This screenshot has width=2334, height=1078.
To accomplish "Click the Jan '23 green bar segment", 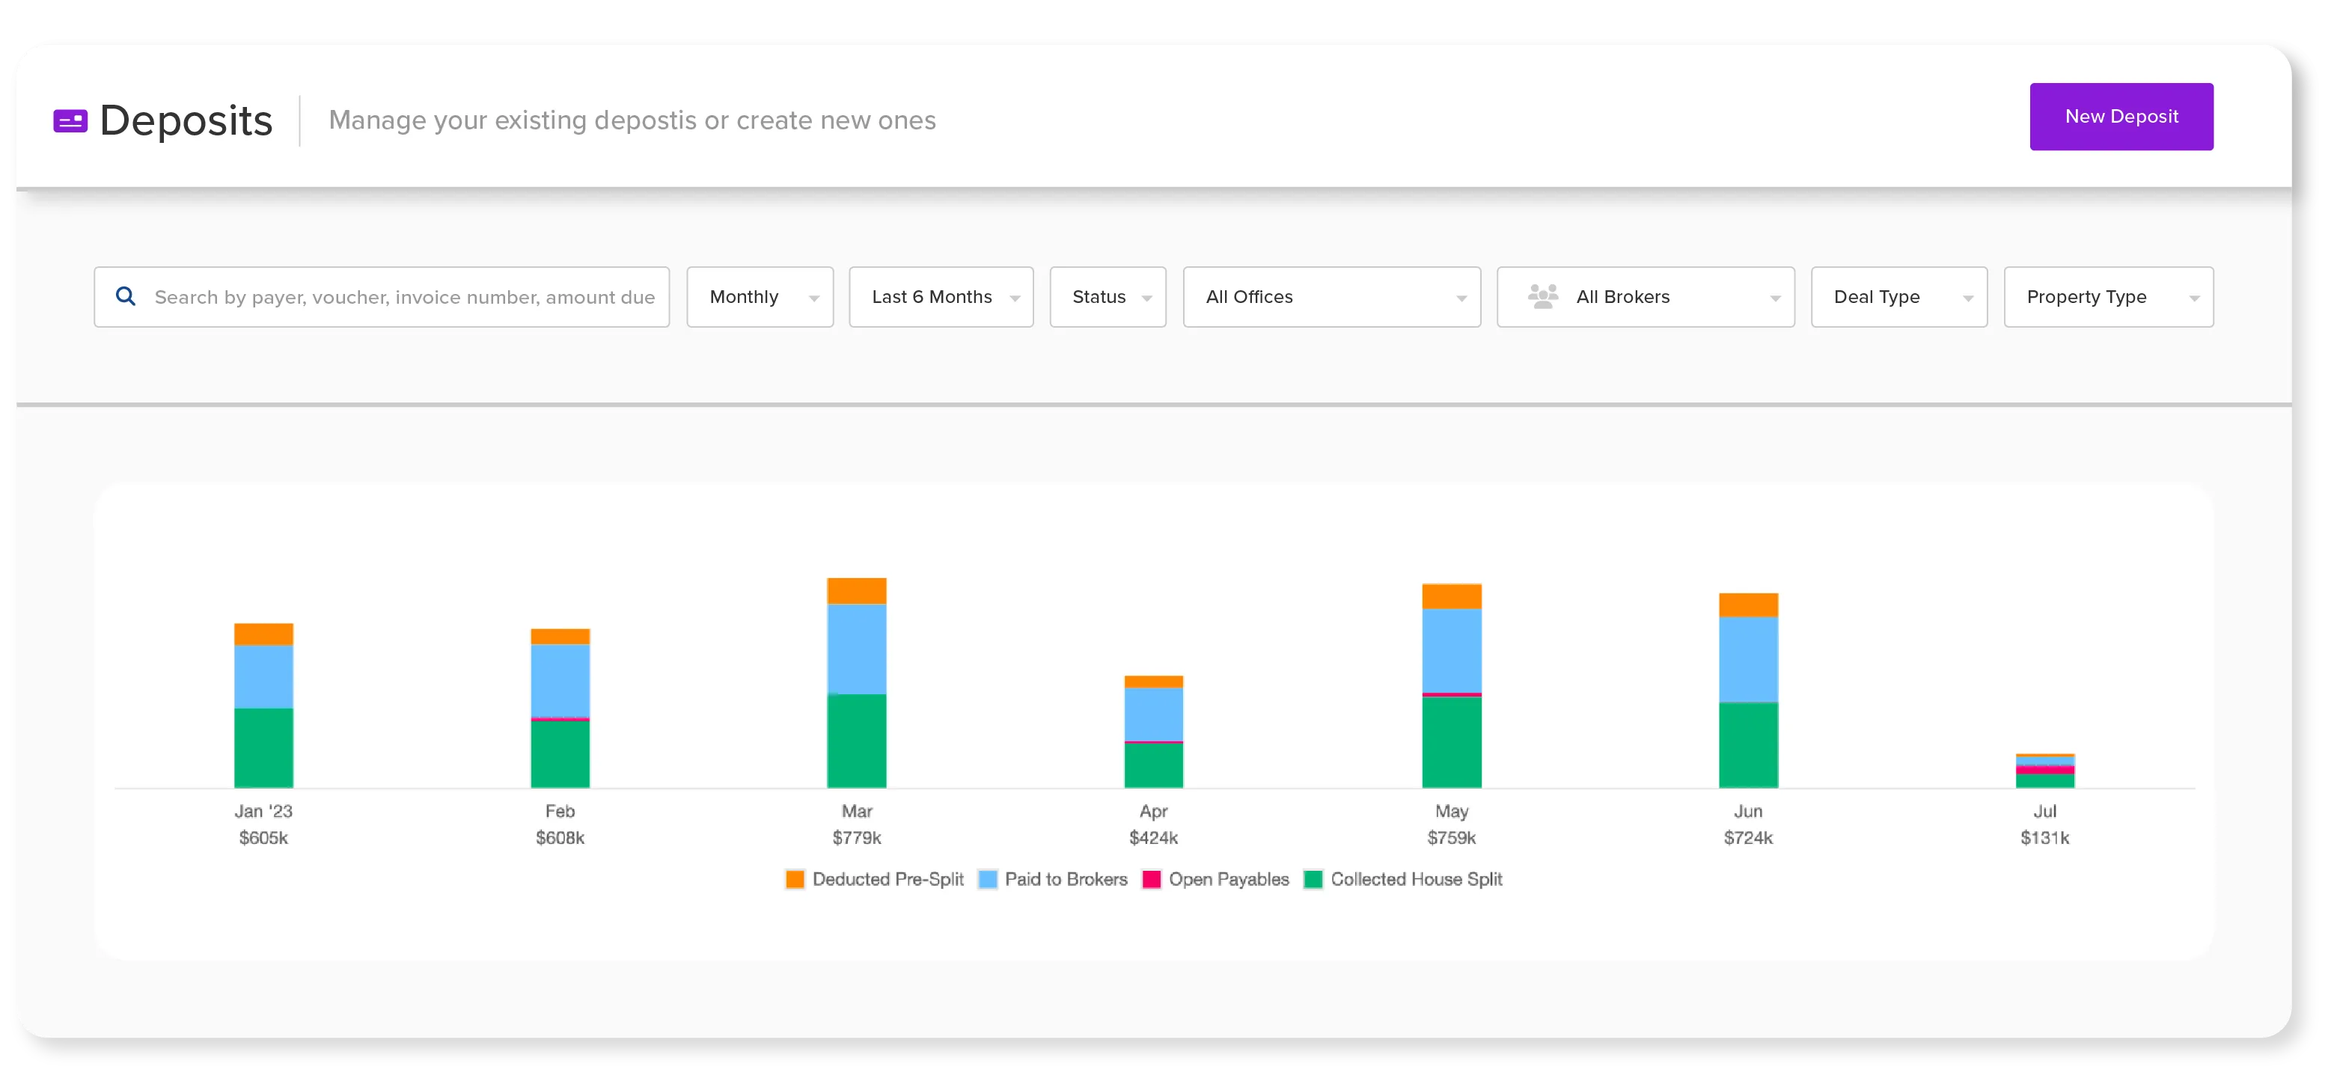I will click(263, 747).
